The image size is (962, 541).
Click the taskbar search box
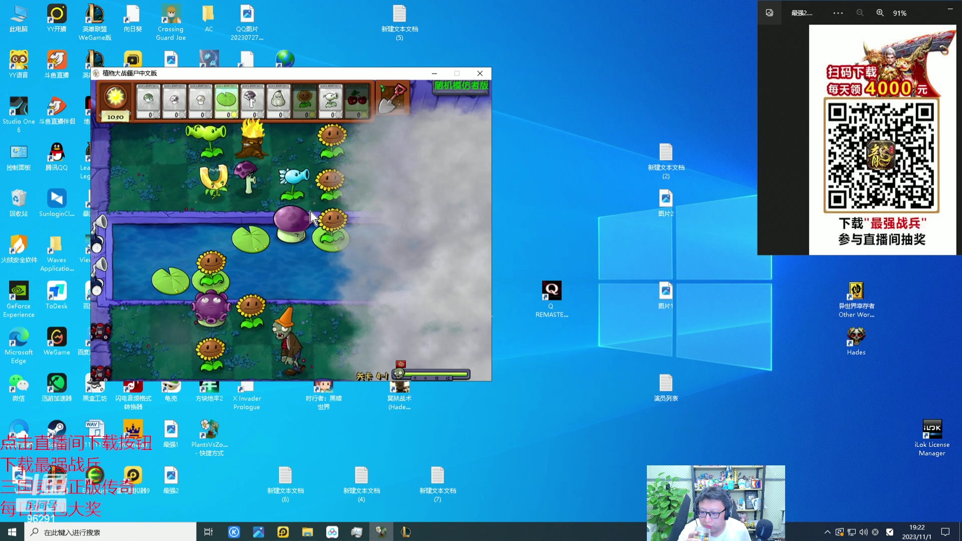tap(110, 532)
